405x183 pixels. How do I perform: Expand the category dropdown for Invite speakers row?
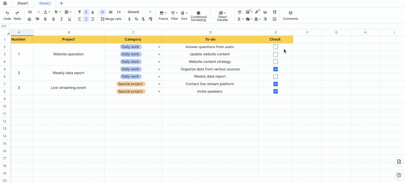159,92
